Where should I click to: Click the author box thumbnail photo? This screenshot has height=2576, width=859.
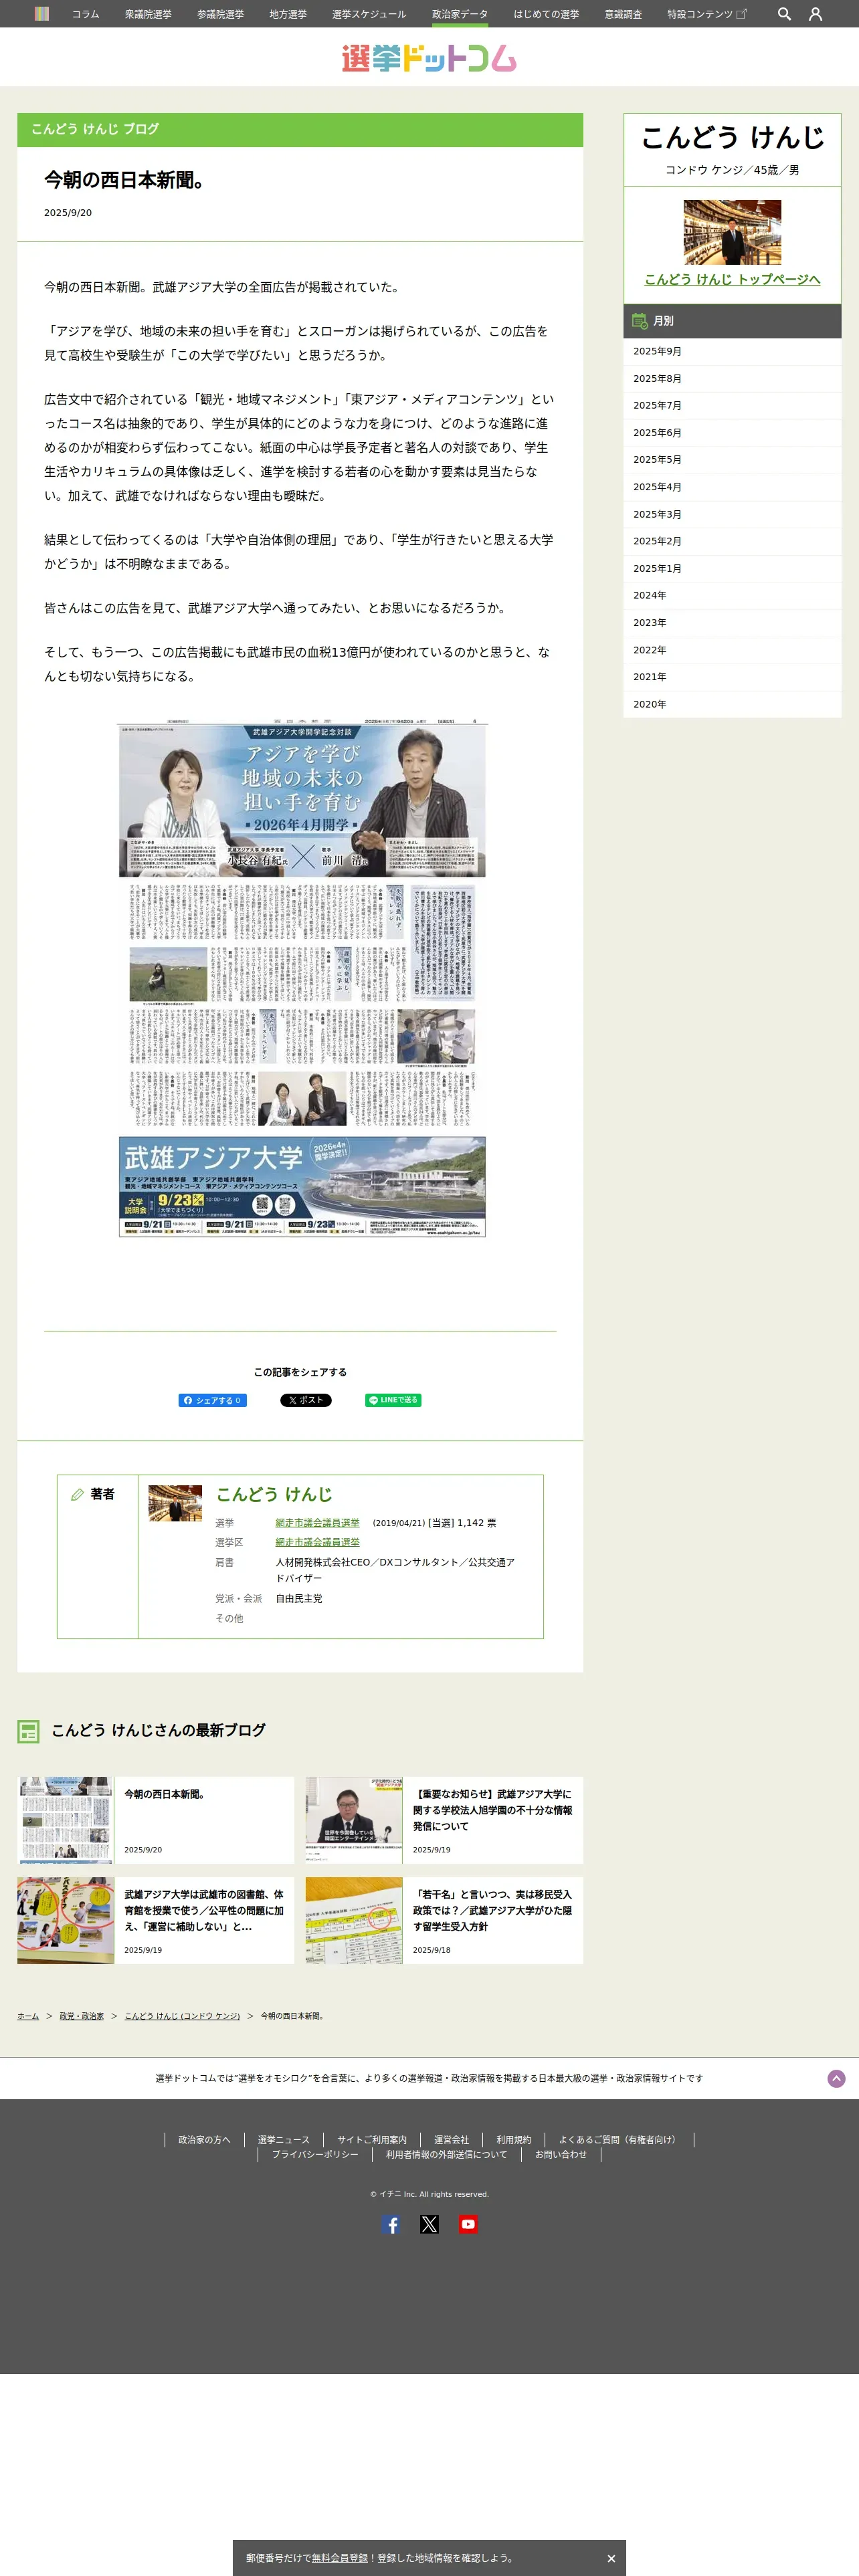(x=175, y=1503)
